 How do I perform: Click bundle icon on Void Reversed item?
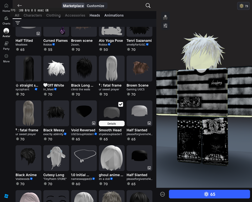click(94, 123)
